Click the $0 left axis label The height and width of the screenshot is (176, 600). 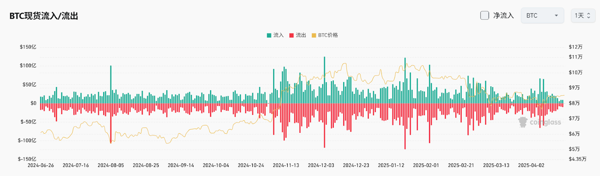coord(33,103)
